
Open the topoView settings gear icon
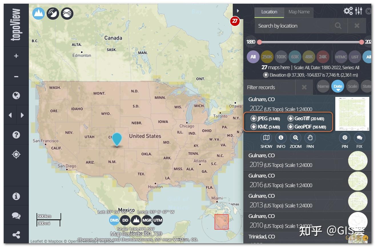(348, 11)
